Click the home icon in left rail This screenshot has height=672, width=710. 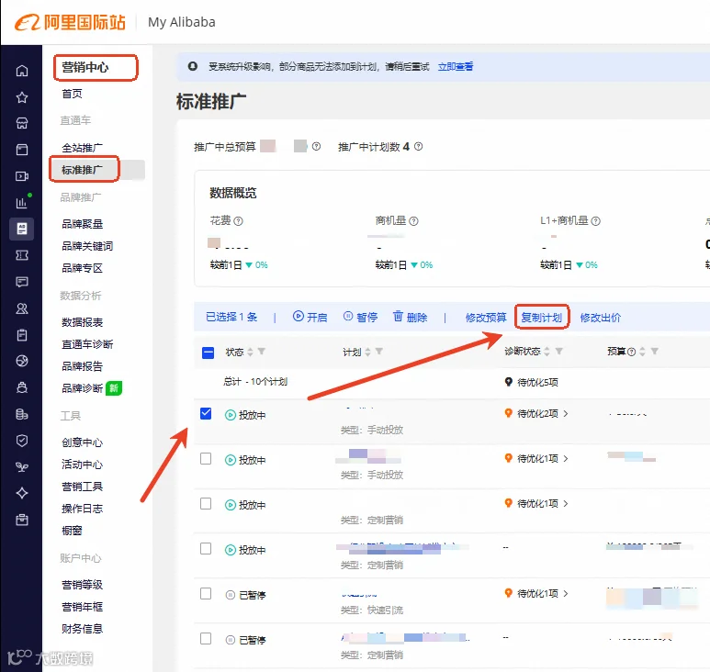[x=22, y=71]
